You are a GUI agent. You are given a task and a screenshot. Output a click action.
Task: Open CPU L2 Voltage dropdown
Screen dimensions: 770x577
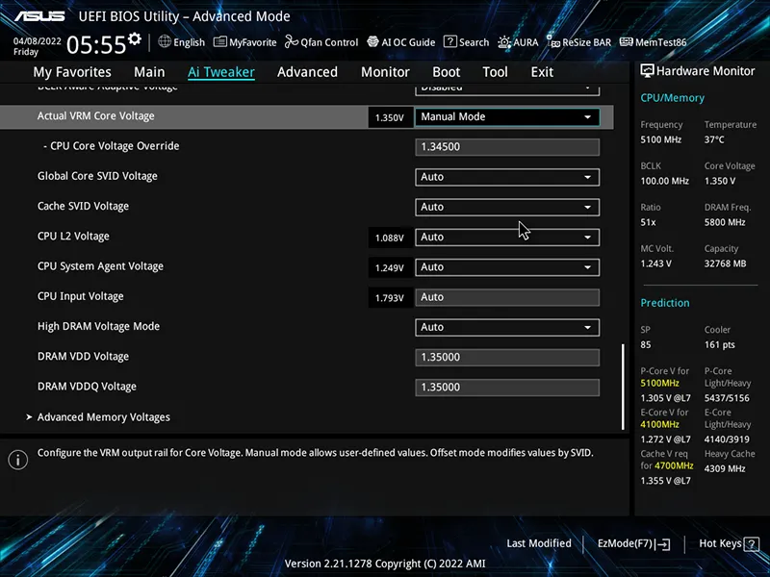pyautogui.click(x=507, y=237)
